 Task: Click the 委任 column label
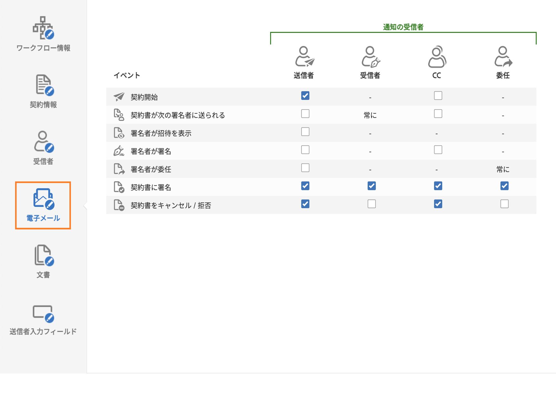(503, 76)
